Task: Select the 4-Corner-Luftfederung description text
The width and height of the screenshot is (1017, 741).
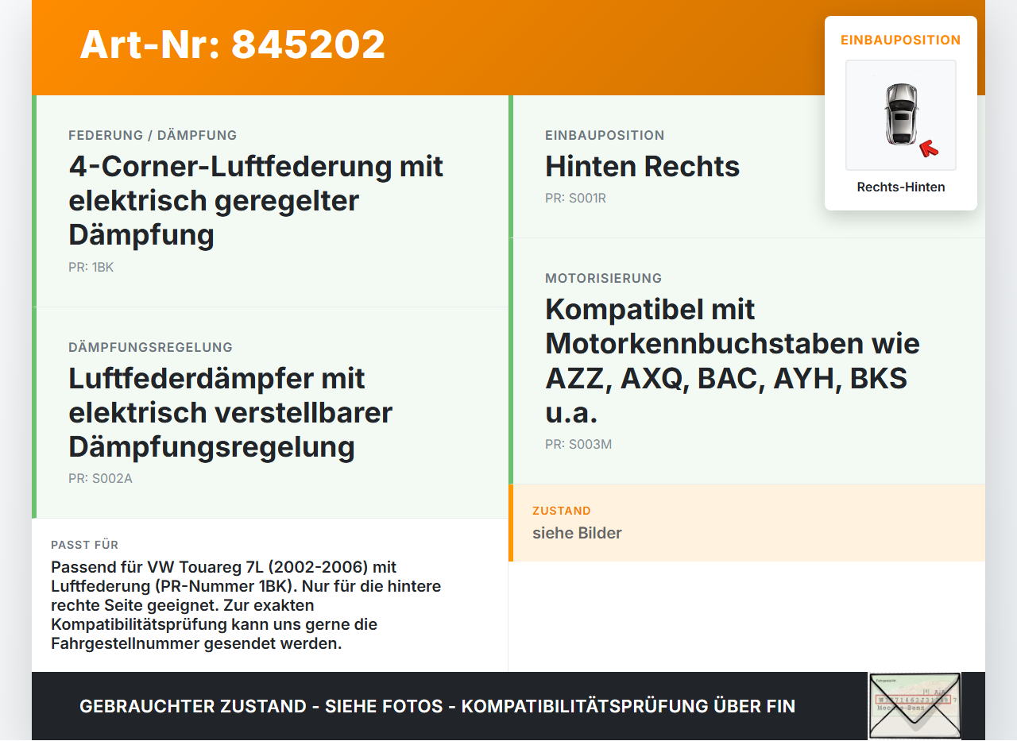Action: [256, 201]
